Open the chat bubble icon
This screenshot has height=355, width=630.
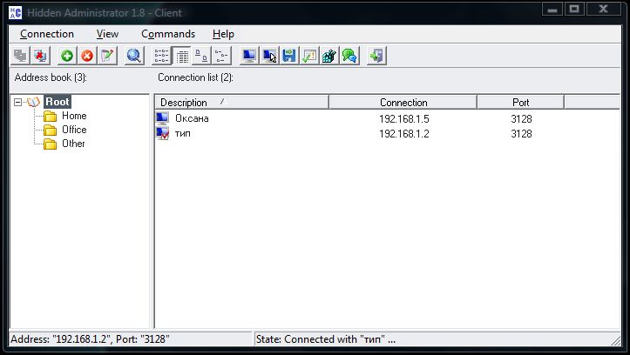click(349, 56)
